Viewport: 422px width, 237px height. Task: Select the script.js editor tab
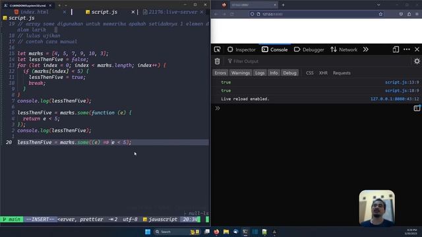[x=102, y=12]
